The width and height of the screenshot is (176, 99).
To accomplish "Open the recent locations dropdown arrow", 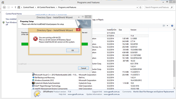I will pos(12,7).
